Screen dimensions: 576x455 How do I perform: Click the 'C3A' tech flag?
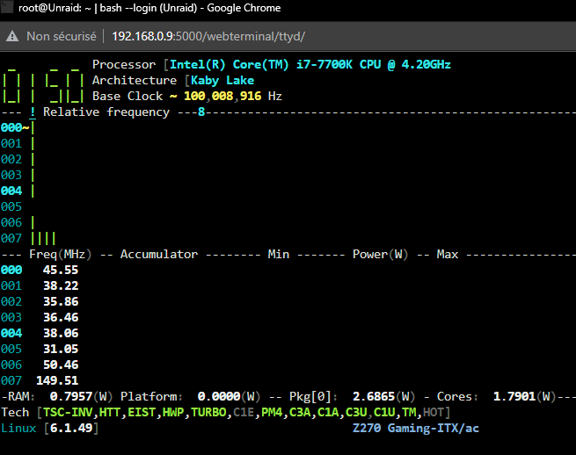[300, 413]
